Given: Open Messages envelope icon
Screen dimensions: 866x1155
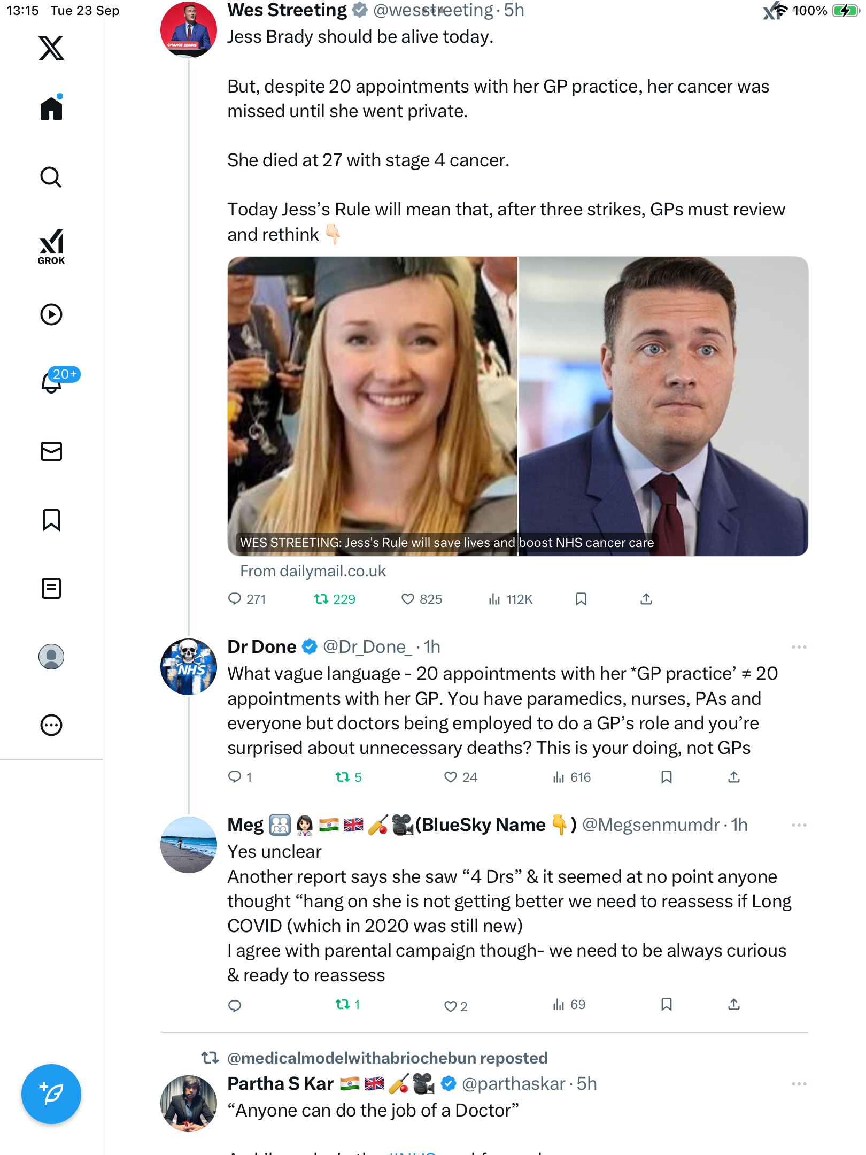Looking at the screenshot, I should 51,451.
